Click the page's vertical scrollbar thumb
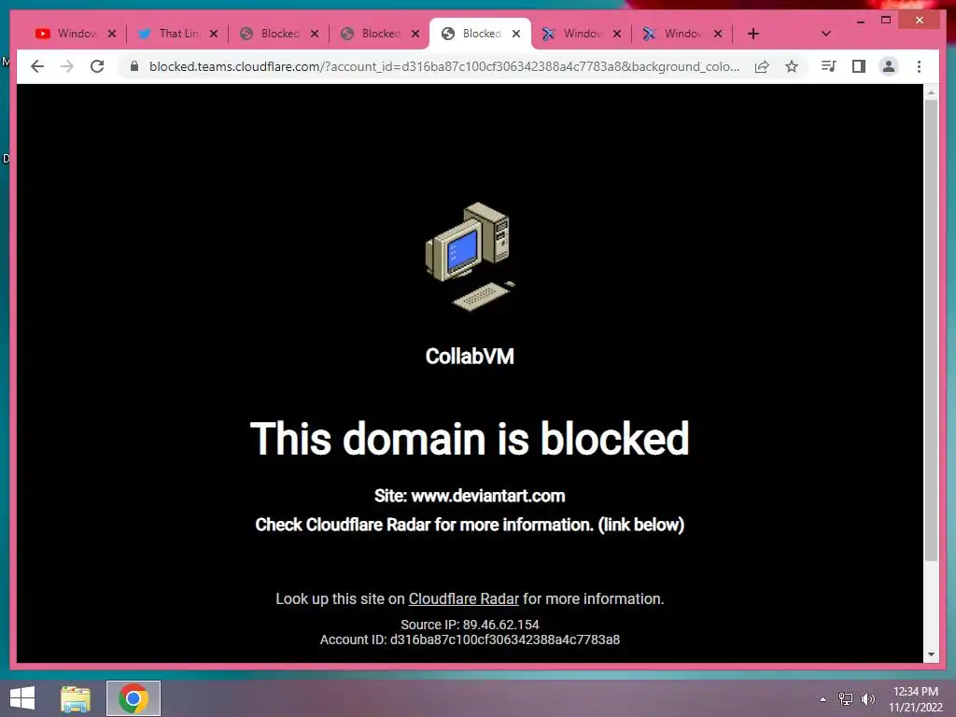The width and height of the screenshot is (956, 717). click(931, 330)
